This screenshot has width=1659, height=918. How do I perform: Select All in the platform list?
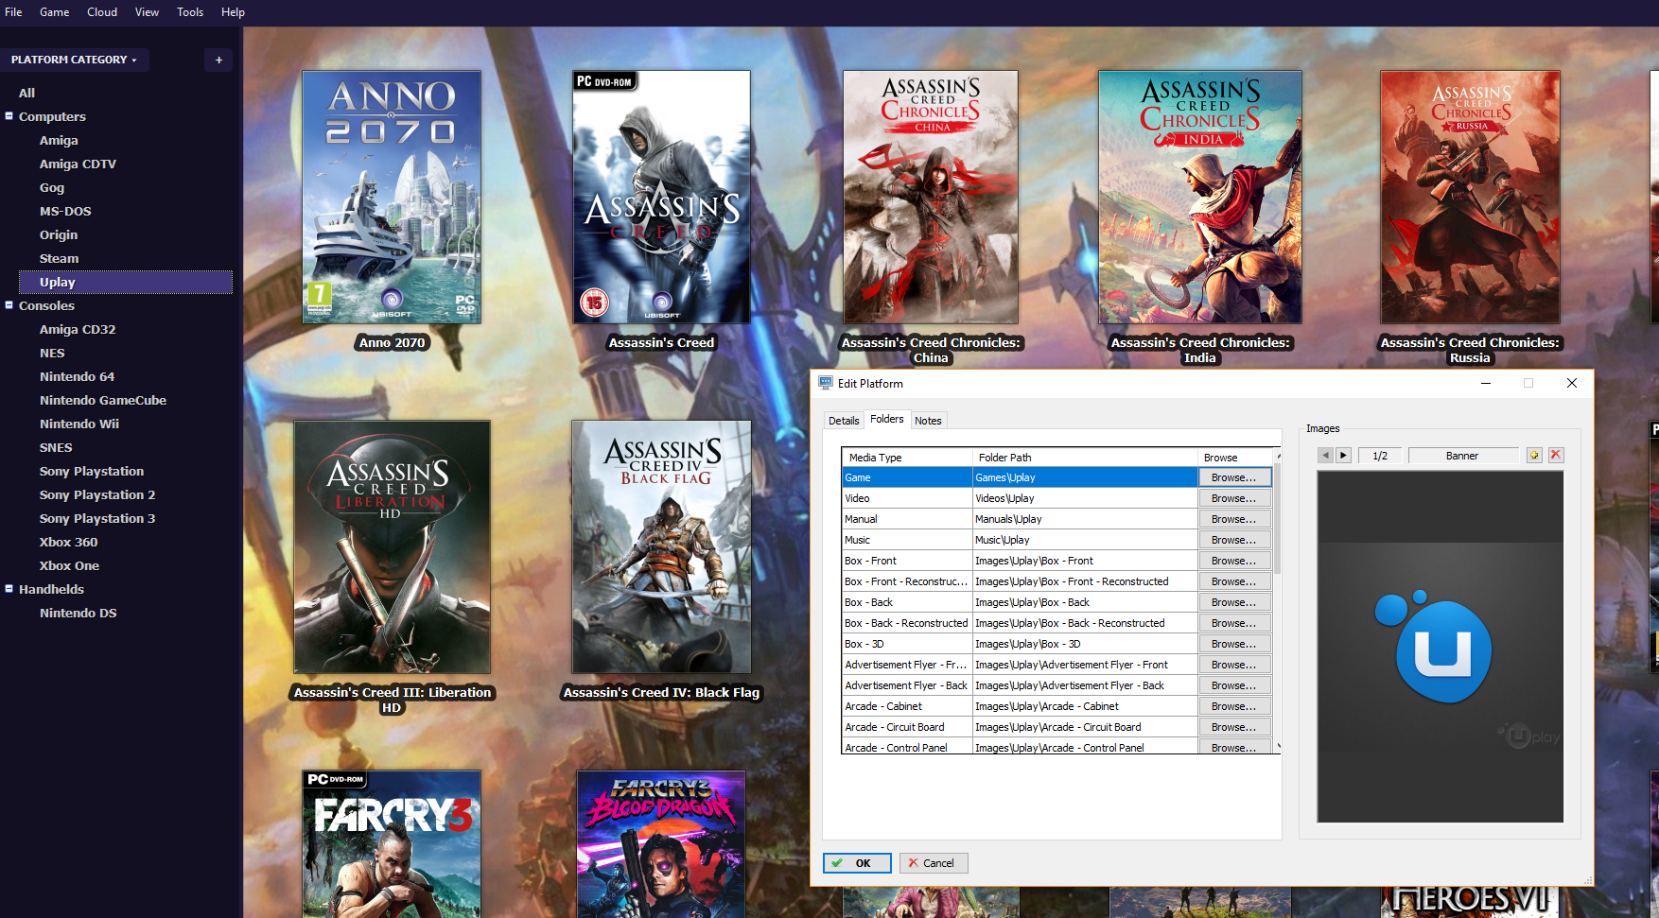26,93
